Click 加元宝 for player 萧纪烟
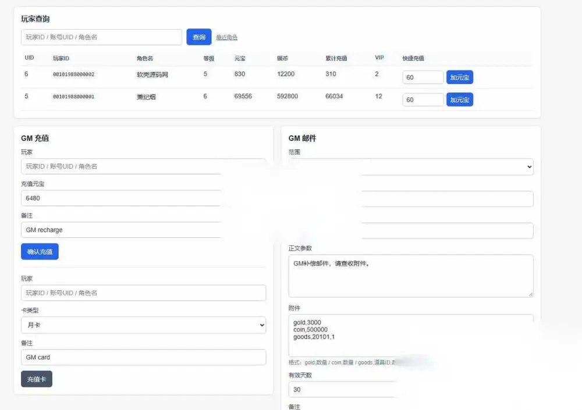The height and width of the screenshot is (410, 582). pyautogui.click(x=460, y=99)
